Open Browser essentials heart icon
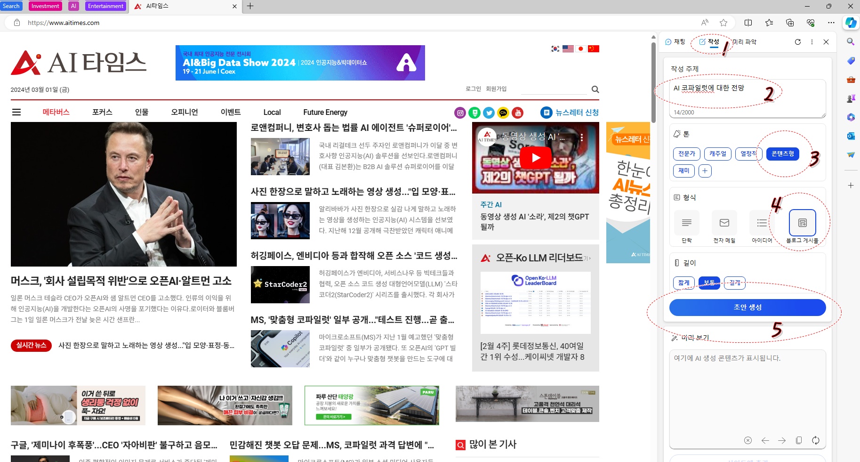Image resolution: width=860 pixels, height=462 pixels. (x=811, y=23)
